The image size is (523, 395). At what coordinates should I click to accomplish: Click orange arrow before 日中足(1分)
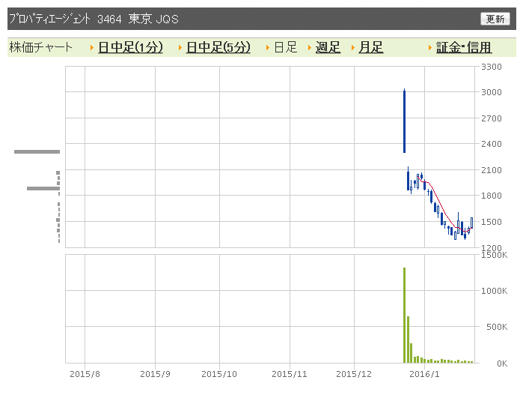coord(92,47)
